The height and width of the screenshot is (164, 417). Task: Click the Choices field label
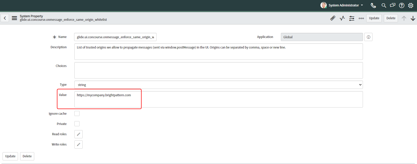[61, 66]
